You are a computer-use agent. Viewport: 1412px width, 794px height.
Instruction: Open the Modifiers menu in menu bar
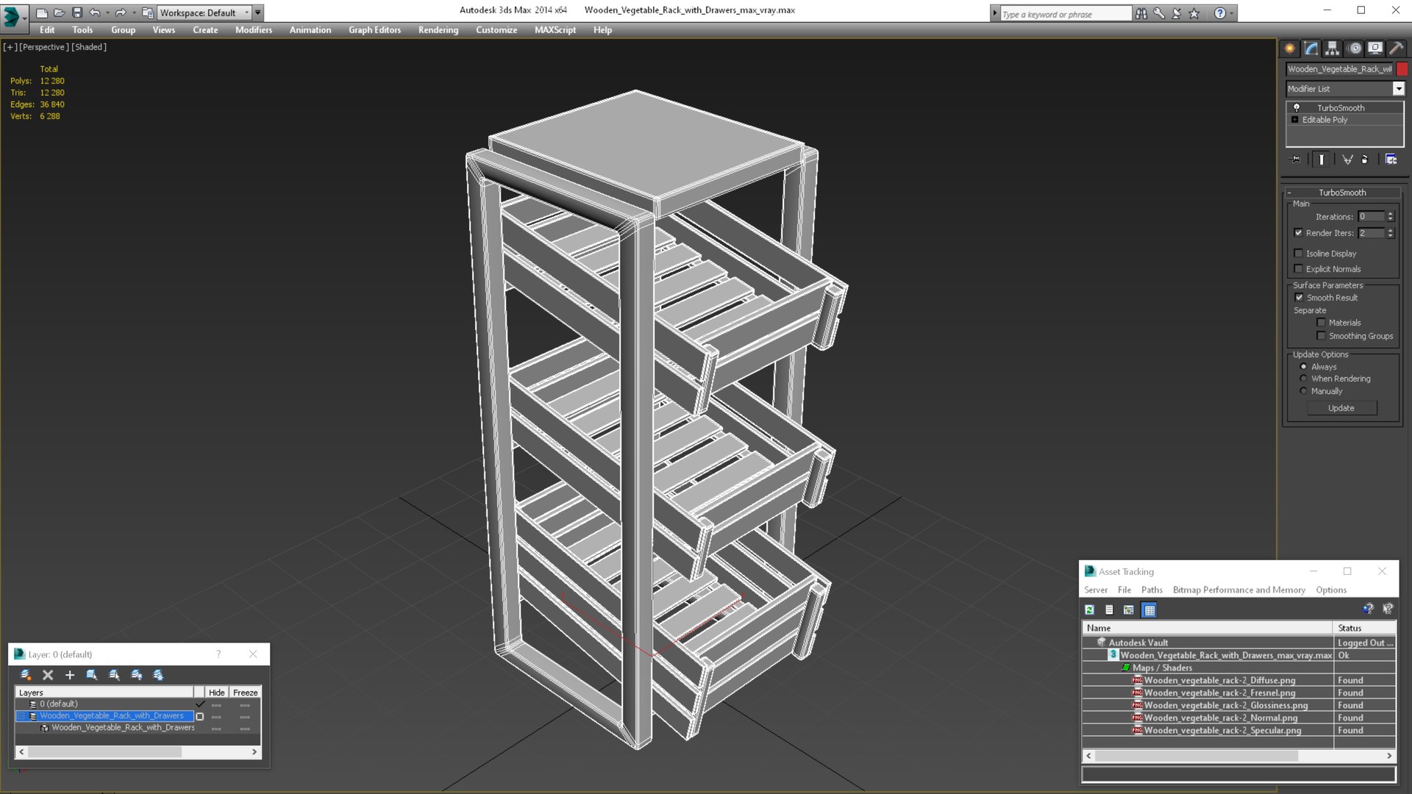(252, 30)
